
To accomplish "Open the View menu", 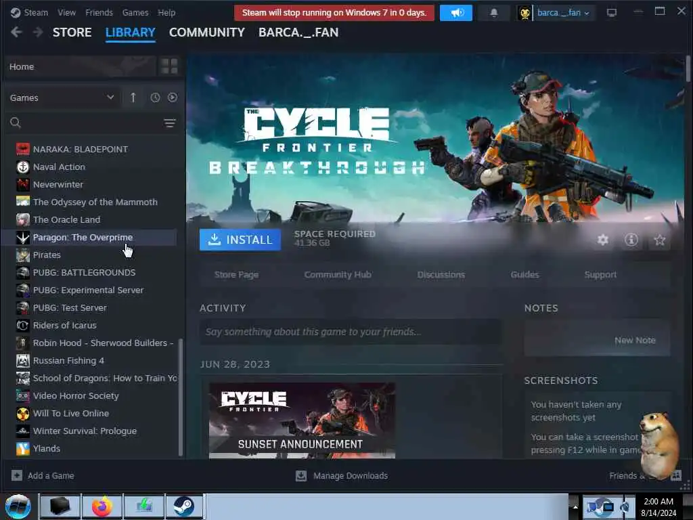I will [66, 12].
